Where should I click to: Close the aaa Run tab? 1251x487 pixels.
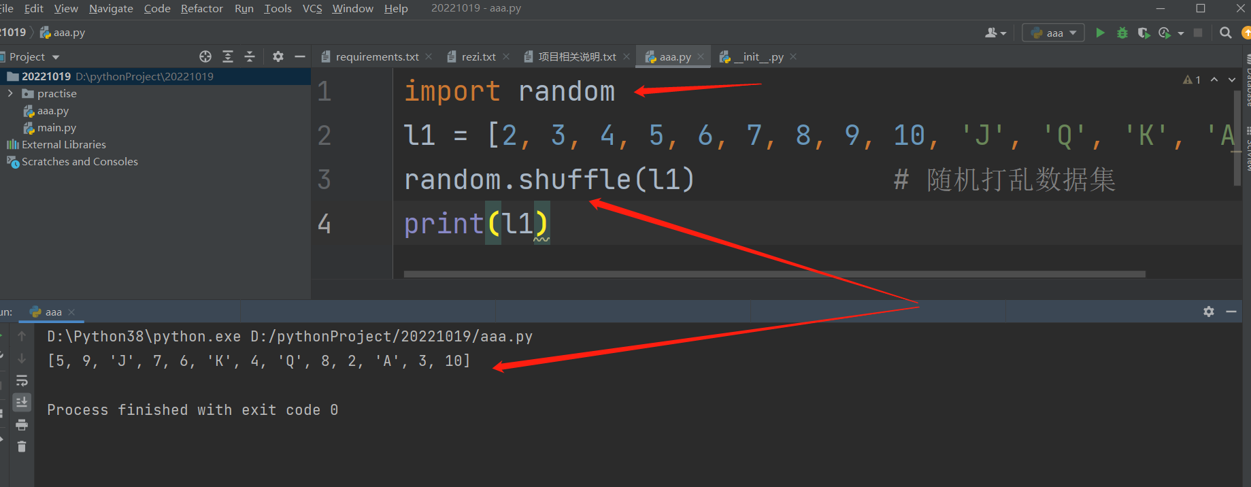coord(71,312)
